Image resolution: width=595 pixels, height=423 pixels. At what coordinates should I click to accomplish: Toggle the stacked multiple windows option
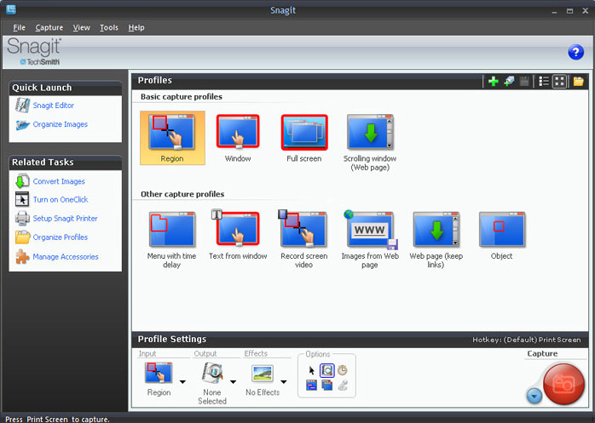click(x=326, y=386)
